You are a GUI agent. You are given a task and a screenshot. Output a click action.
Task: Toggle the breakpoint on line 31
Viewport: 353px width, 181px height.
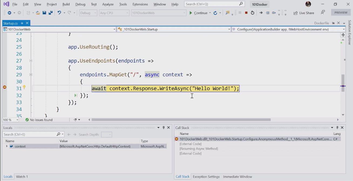coord(5,87)
